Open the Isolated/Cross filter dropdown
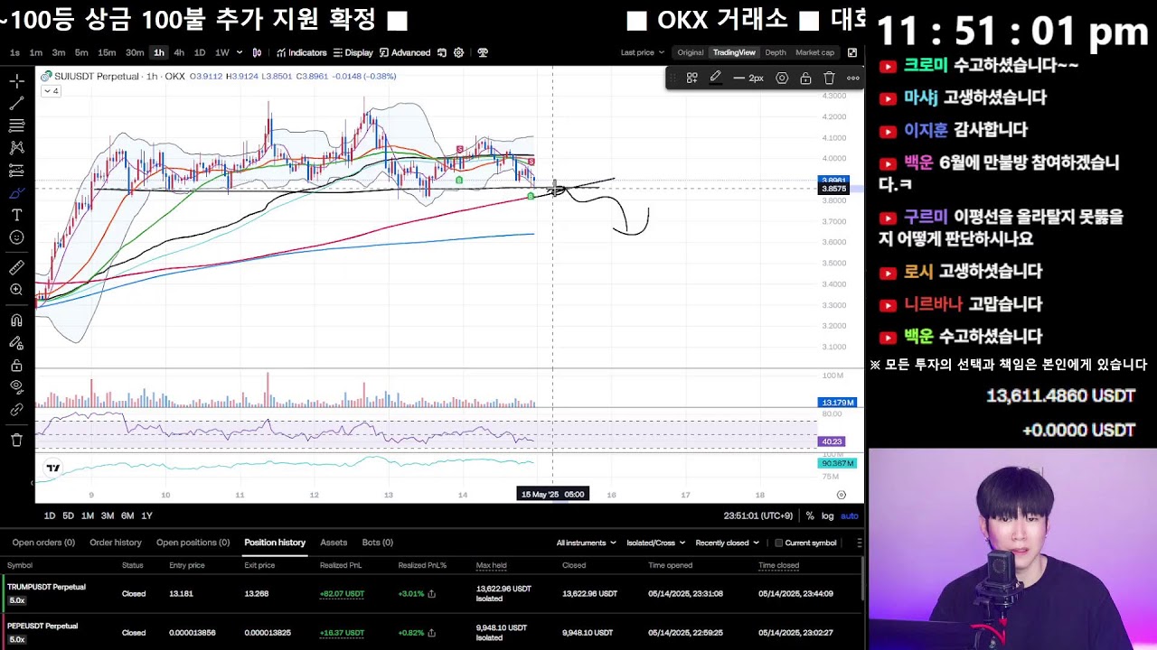The image size is (1157, 650). pyautogui.click(x=655, y=543)
